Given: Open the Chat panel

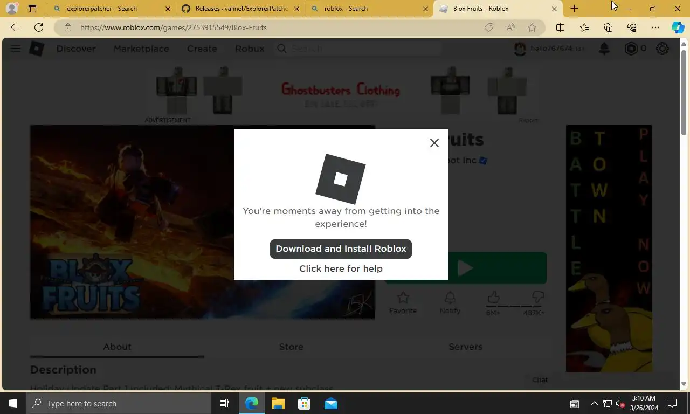Looking at the screenshot, I should point(540,379).
